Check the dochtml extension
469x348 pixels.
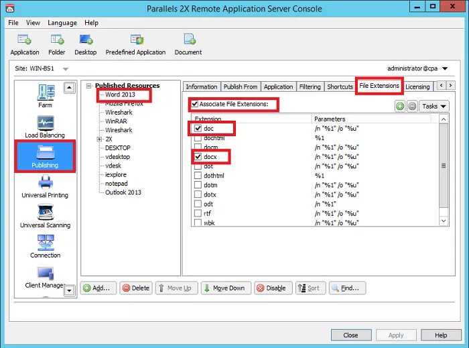tap(198, 138)
